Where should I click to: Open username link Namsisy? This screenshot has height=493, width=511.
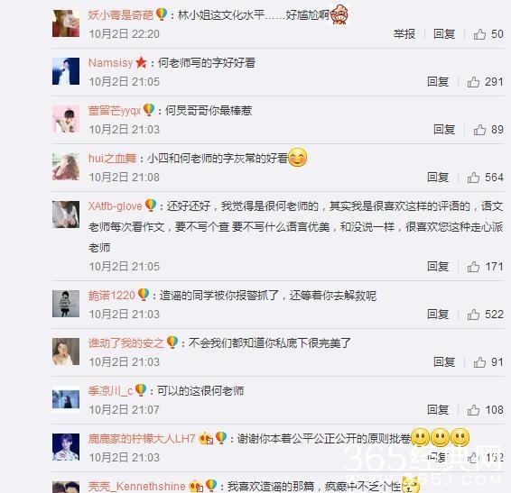coord(110,63)
